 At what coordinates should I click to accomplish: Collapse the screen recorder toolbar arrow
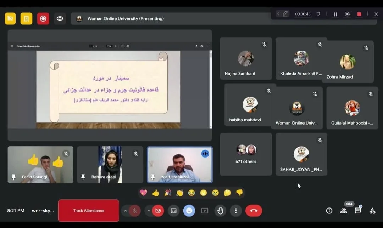[x=278, y=14]
